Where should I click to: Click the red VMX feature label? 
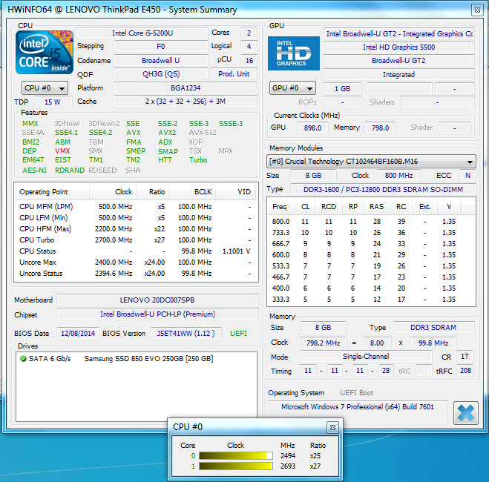coord(62,151)
